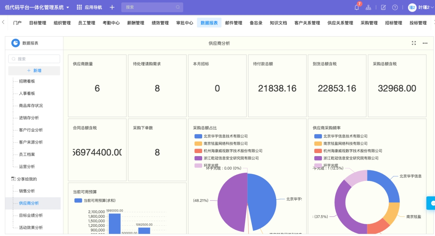Screen dimensions: 435x236
Task: Click the edit note icon in header
Action: (x=383, y=7)
